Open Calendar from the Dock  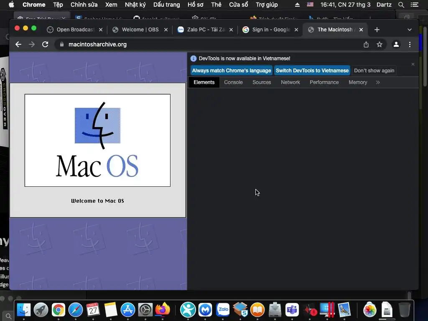pyautogui.click(x=93, y=310)
